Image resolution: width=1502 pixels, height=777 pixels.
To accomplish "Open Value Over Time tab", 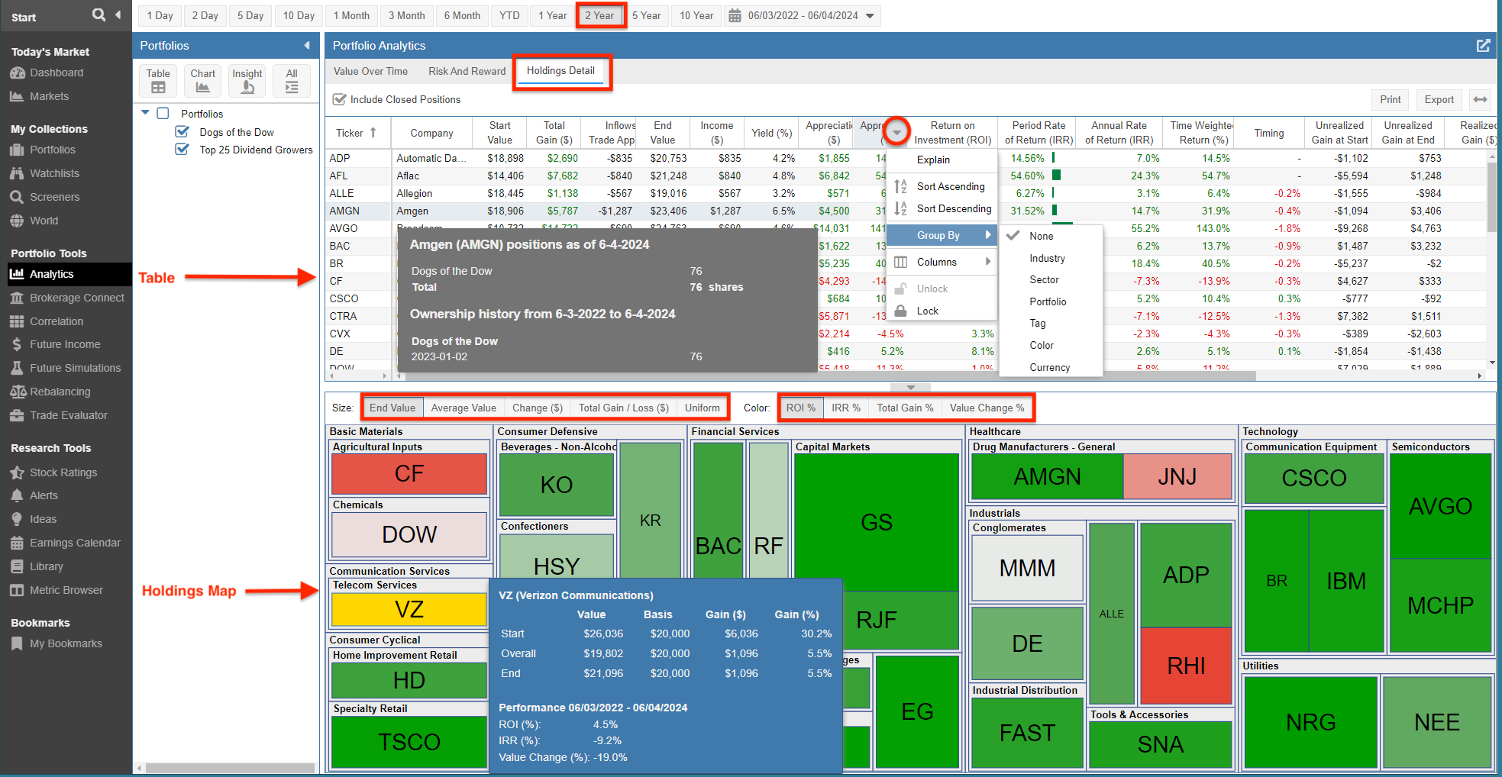I will [x=370, y=71].
